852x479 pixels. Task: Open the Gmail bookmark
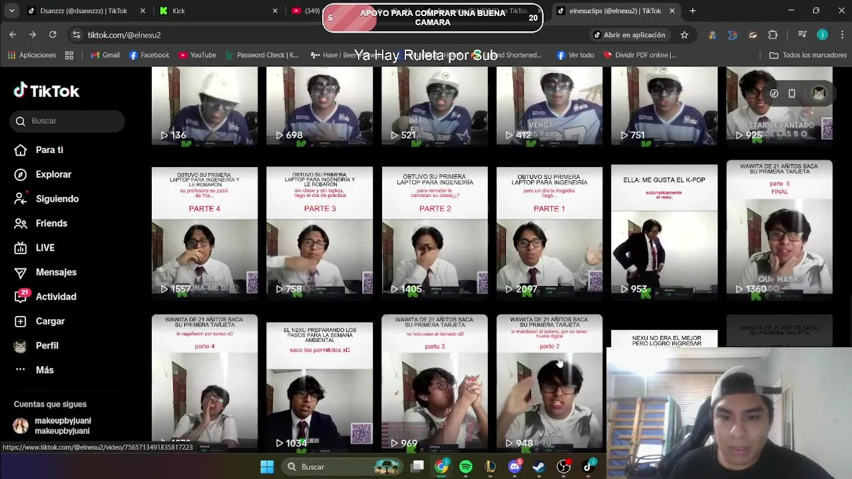105,55
